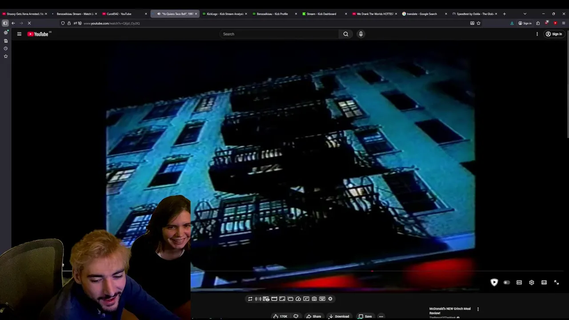Open the browser application hamburger menu
This screenshot has height=320, width=569.
(x=564, y=23)
